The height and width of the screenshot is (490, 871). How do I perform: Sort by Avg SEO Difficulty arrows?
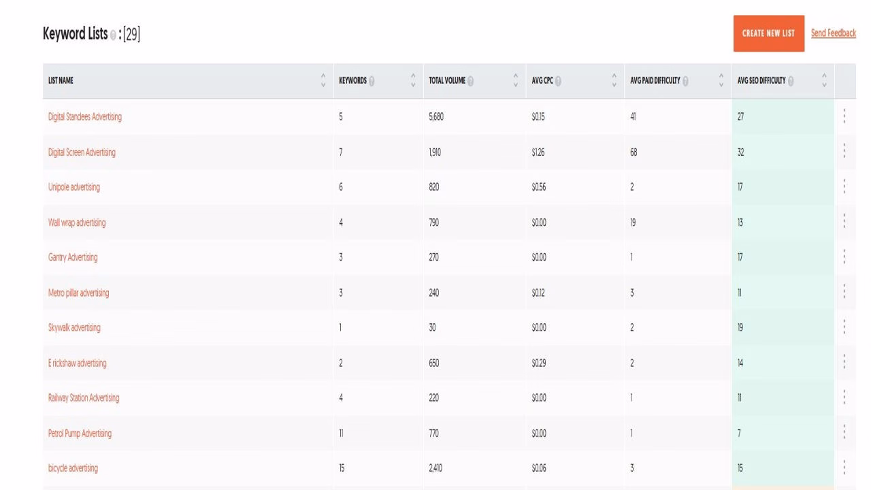824,80
